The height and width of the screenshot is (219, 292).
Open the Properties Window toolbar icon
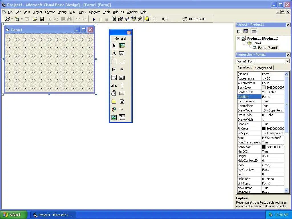pos(121,19)
